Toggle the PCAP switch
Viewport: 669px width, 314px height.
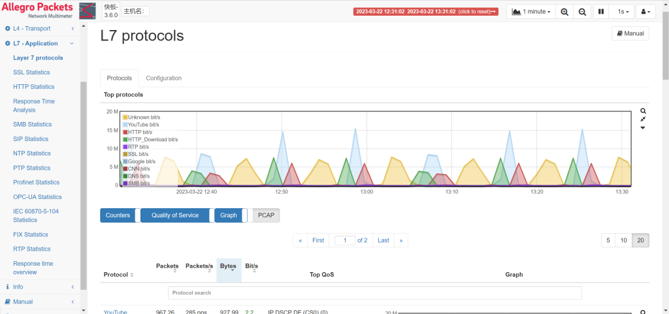[x=266, y=215]
